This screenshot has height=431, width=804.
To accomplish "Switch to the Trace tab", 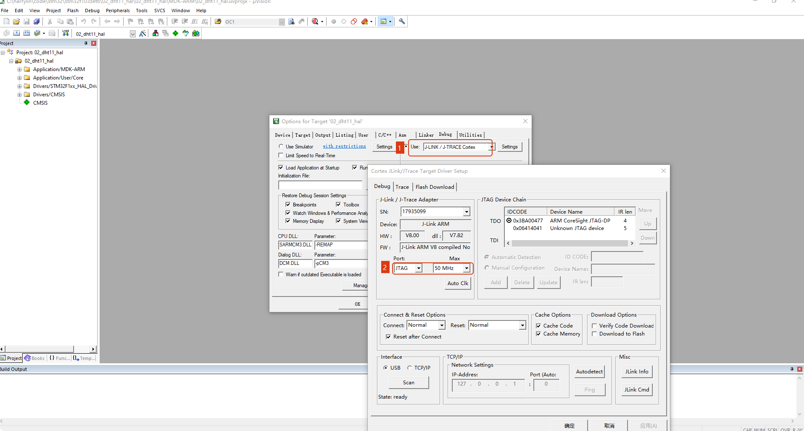I will 402,187.
